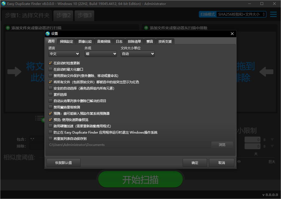This screenshot has height=199, width=281.
Task: Click the top size limit value field
Action: pos(253,140)
